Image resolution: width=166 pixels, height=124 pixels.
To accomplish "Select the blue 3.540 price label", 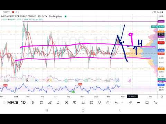I will [161, 50].
